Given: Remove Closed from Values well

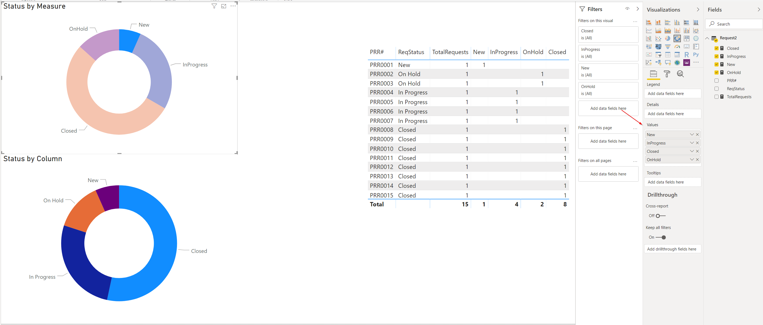Looking at the screenshot, I should click(x=698, y=151).
